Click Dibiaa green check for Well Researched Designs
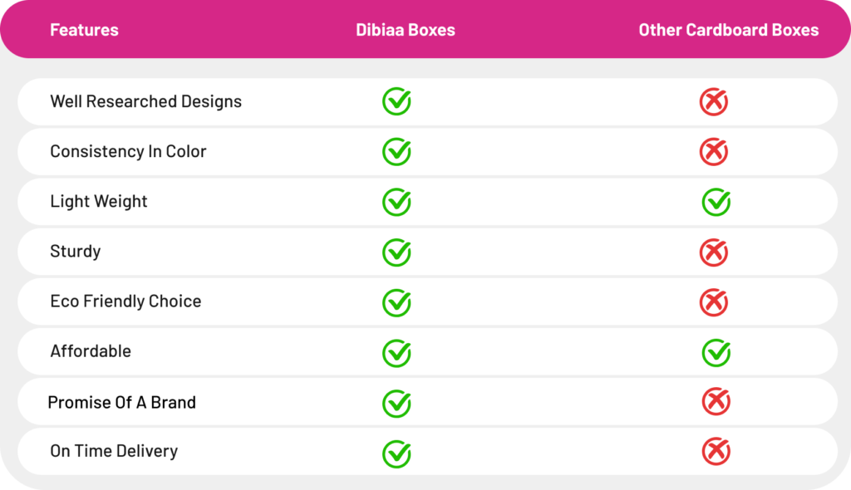 click(396, 102)
